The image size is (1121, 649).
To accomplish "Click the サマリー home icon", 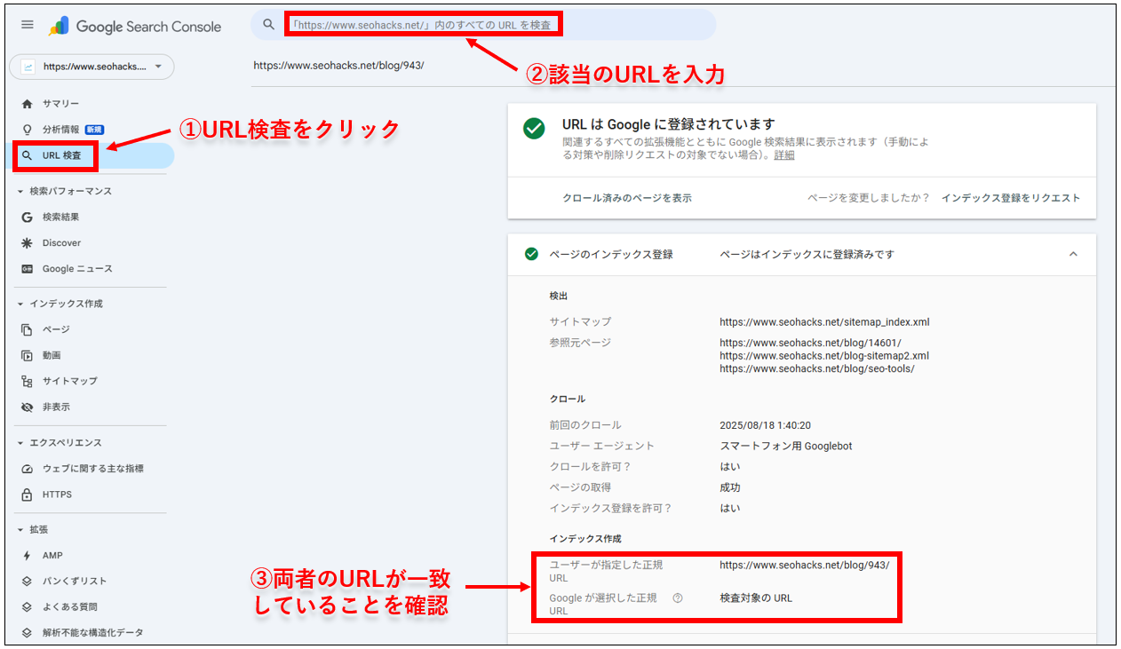I will click(27, 104).
